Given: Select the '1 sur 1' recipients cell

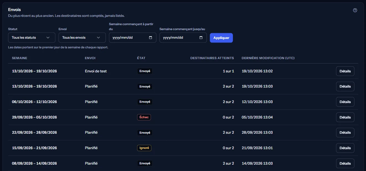Looking at the screenshot, I should point(229,71).
